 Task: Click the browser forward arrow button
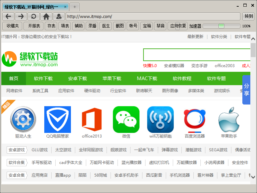pos(21,16)
